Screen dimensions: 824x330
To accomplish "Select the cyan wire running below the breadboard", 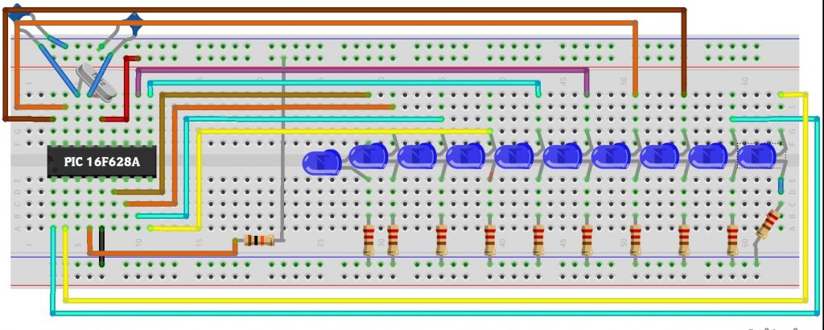I will coord(435,312).
